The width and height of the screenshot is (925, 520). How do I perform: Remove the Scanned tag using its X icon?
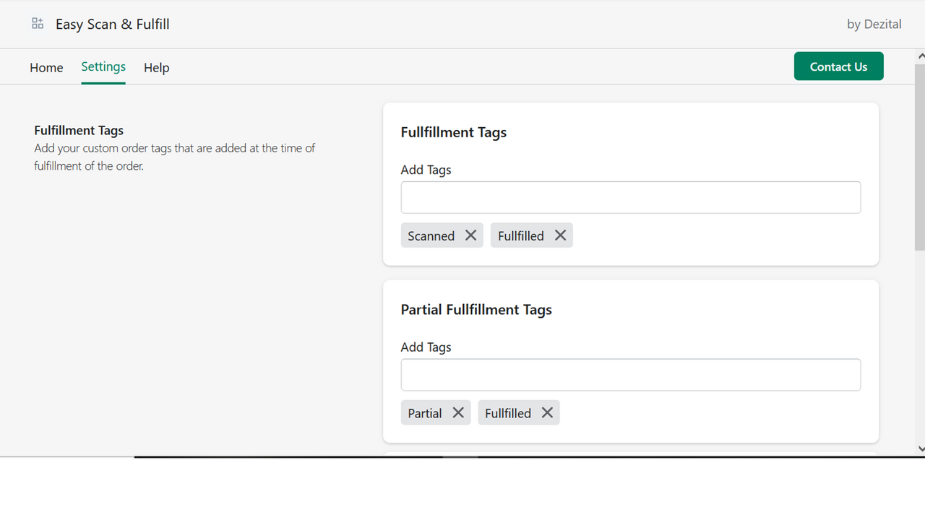tap(470, 235)
